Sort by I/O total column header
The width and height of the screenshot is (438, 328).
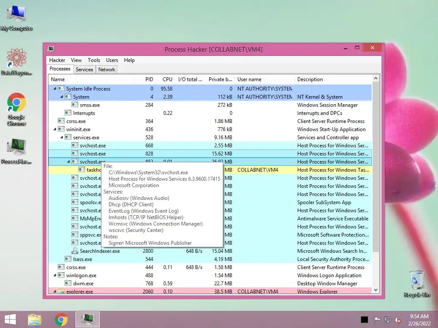point(190,79)
